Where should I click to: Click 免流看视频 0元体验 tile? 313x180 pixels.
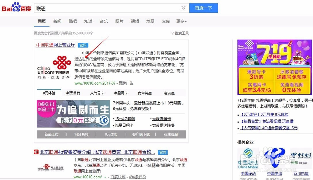(292, 88)
